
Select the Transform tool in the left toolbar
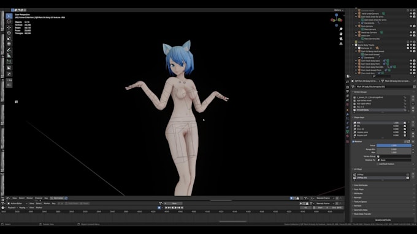[9, 44]
